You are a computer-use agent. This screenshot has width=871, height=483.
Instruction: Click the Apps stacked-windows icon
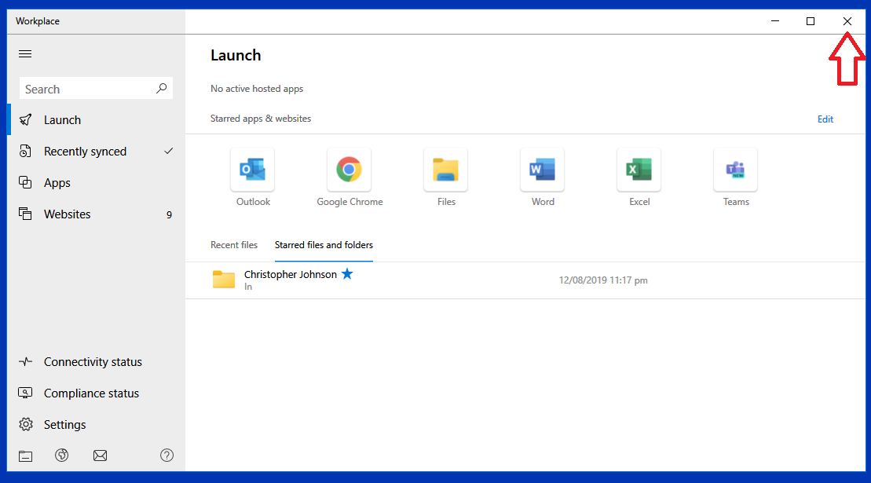pyautogui.click(x=25, y=182)
